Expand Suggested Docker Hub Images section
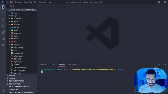This screenshot has height=94, width=168. tap(22, 92)
